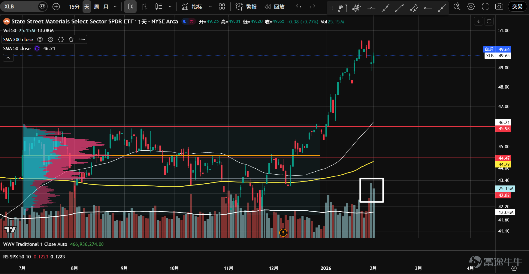The width and height of the screenshot is (529, 274).
Task: Select the 45.98 red horizontal line label
Action: pyautogui.click(x=503, y=129)
